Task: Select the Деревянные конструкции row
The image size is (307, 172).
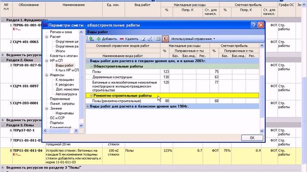Action: 173,77
